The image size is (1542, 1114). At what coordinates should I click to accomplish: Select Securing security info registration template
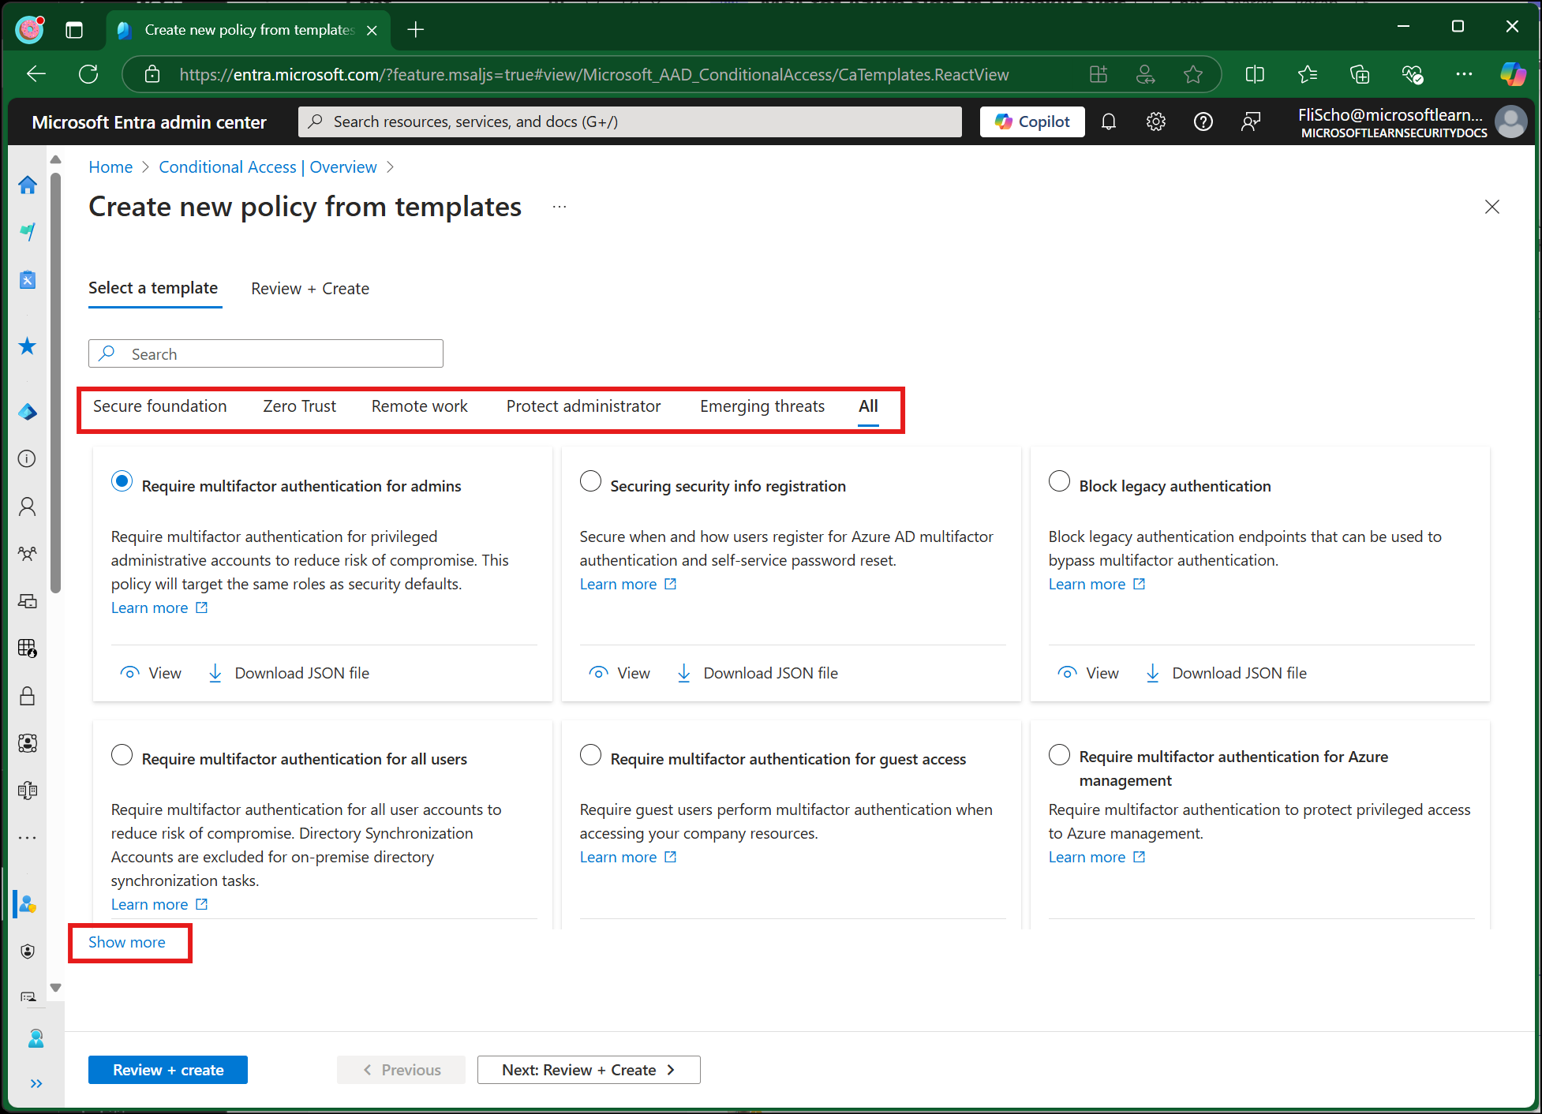590,480
